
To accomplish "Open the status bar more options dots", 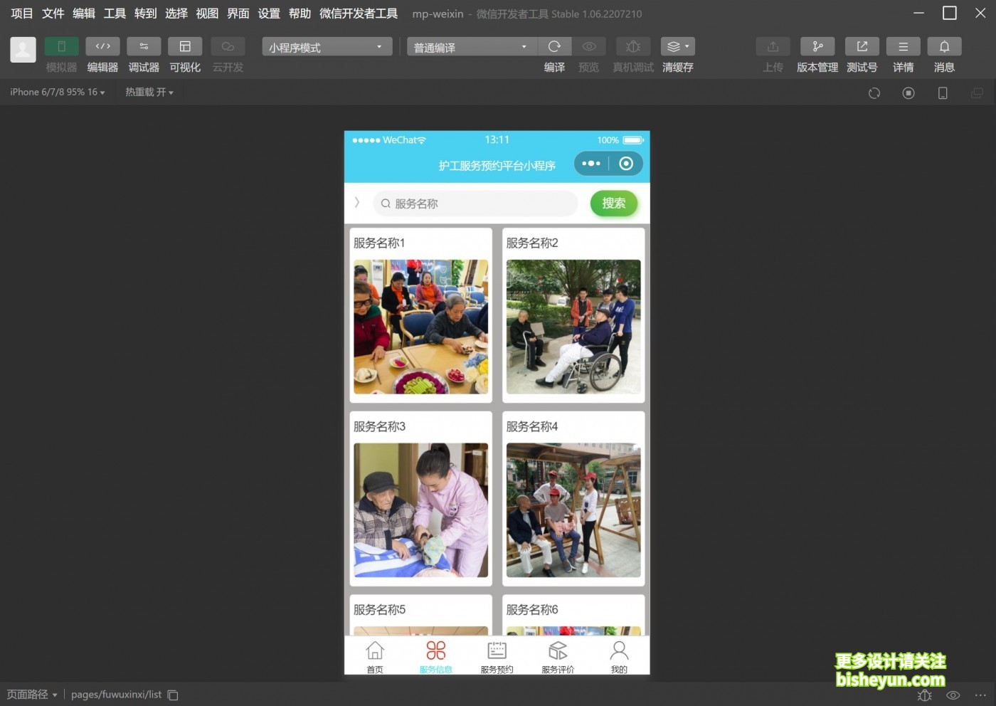I will click(980, 695).
